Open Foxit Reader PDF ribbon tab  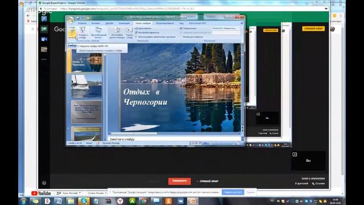click(197, 23)
